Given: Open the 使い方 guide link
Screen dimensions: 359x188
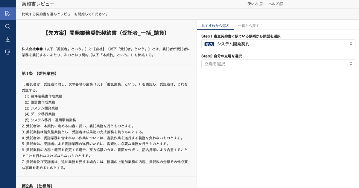Looking at the screenshot, I should (x=252, y=4).
